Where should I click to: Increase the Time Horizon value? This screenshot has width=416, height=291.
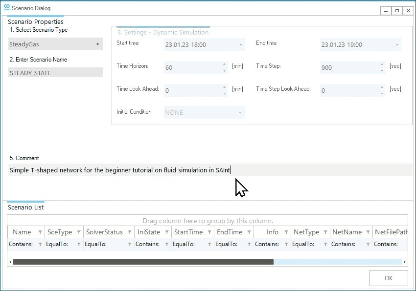coord(224,64)
